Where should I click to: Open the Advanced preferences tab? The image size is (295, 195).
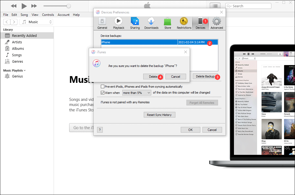pos(217,23)
